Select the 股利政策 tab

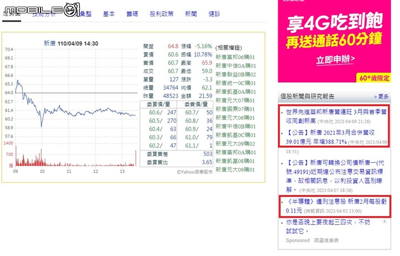[x=162, y=14]
